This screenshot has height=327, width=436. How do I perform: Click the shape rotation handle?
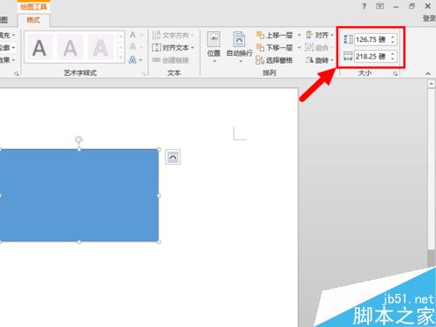coord(78,140)
